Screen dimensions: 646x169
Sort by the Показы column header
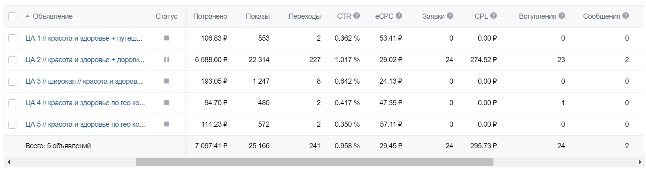[x=258, y=16]
